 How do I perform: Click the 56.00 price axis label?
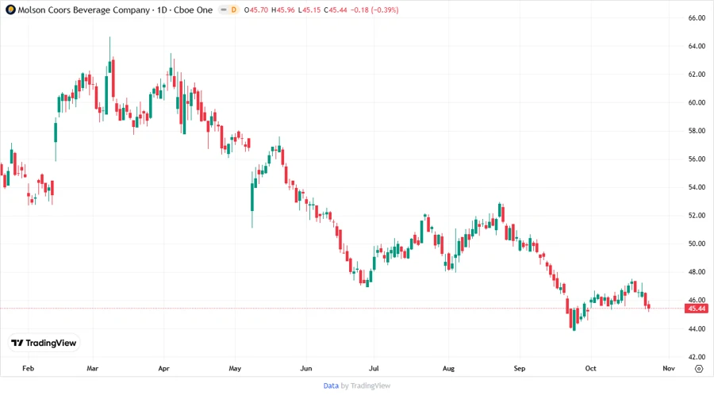click(697, 159)
